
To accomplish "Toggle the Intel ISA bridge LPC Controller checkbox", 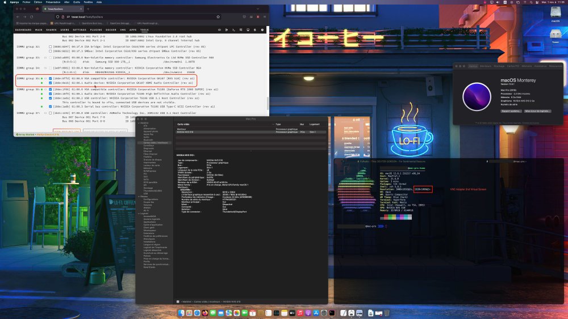I will click(x=51, y=46).
